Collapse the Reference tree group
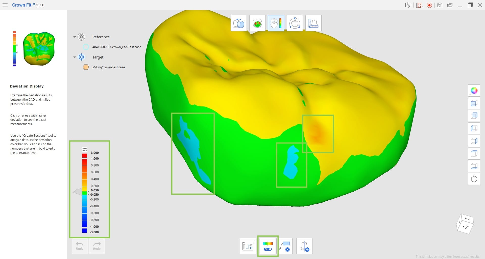The height and width of the screenshot is (259, 485). (75, 37)
